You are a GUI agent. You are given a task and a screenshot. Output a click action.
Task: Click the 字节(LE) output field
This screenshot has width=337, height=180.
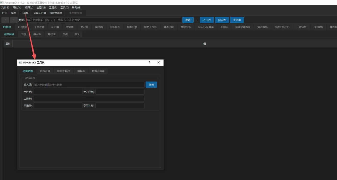coord(120,105)
